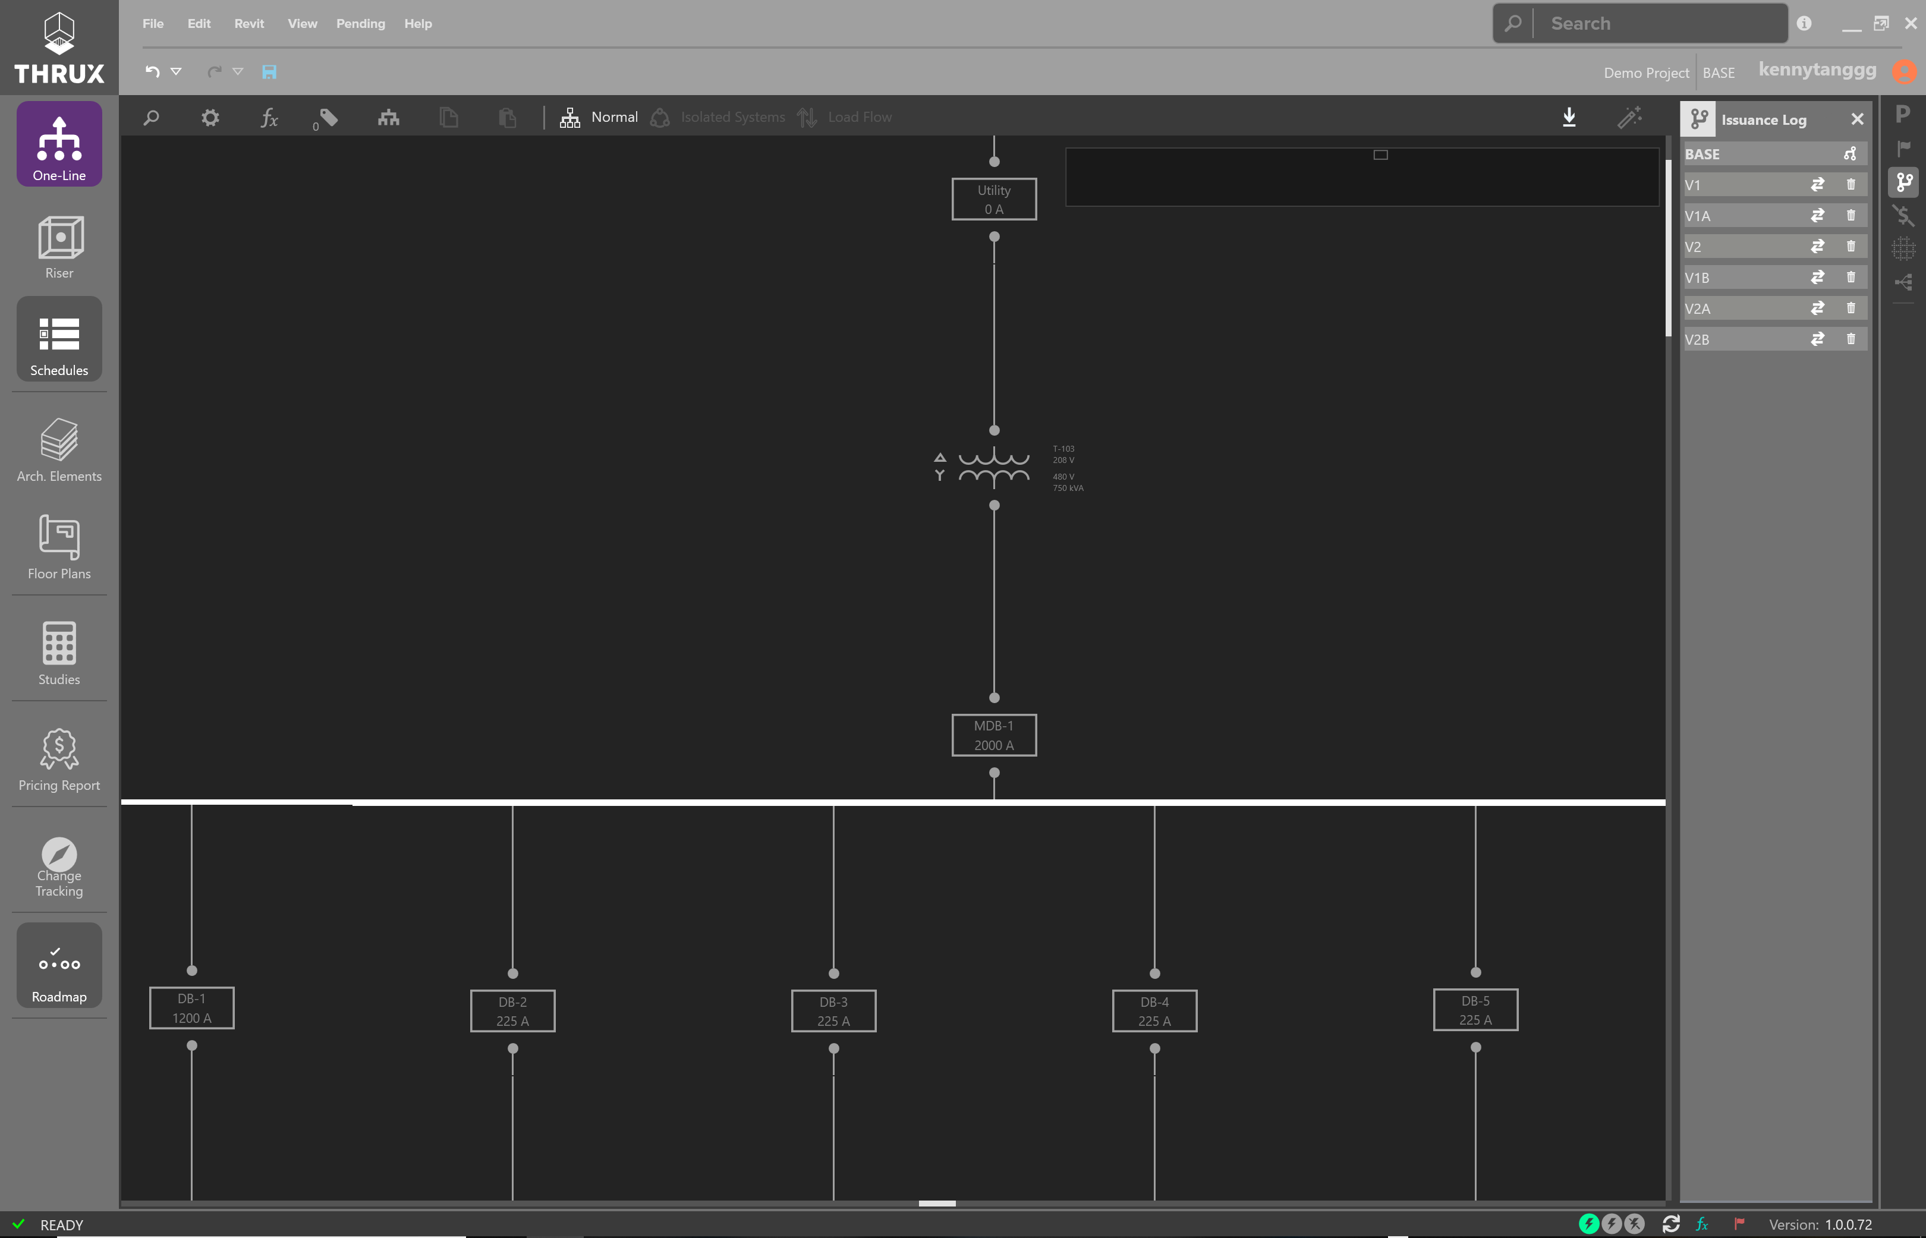This screenshot has width=1926, height=1238.
Task: Expand the redo history dropdown arrow
Action: click(x=238, y=71)
